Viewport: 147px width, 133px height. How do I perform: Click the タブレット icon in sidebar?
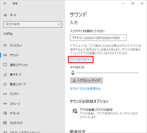click(5, 113)
